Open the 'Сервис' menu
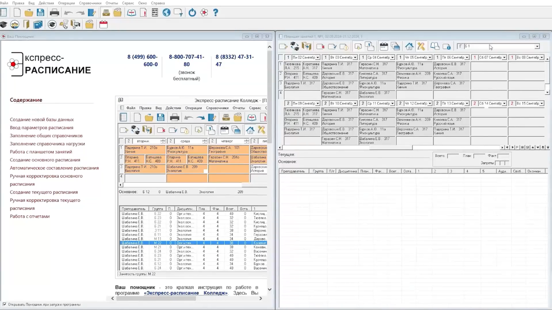Viewport: 552px width, 310px height. tap(128, 3)
